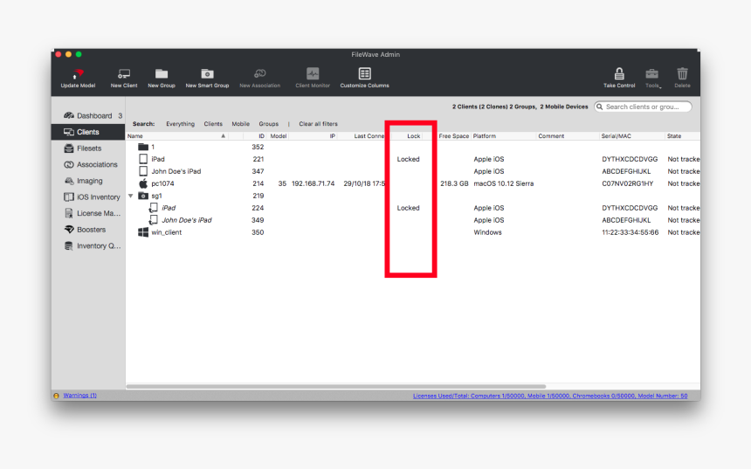Click the Take Control lock icon
Viewport: 751px width, 469px height.
click(619, 75)
